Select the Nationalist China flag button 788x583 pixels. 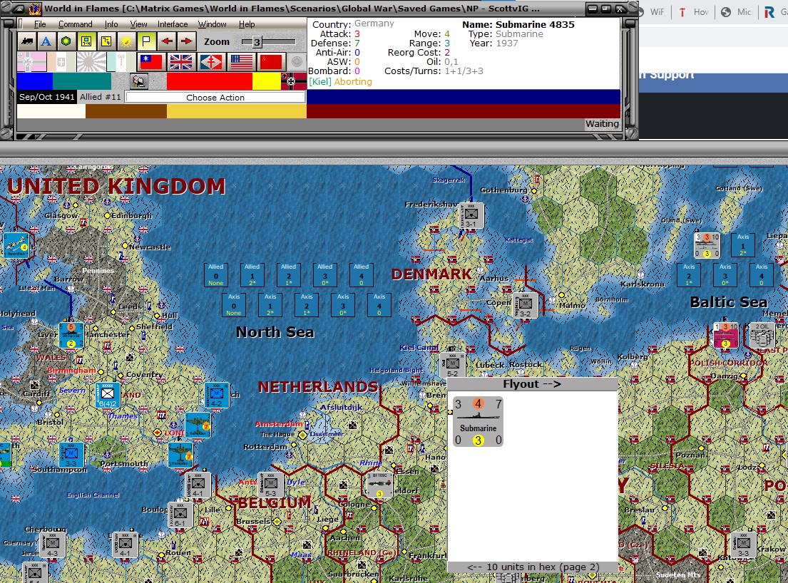click(x=150, y=62)
